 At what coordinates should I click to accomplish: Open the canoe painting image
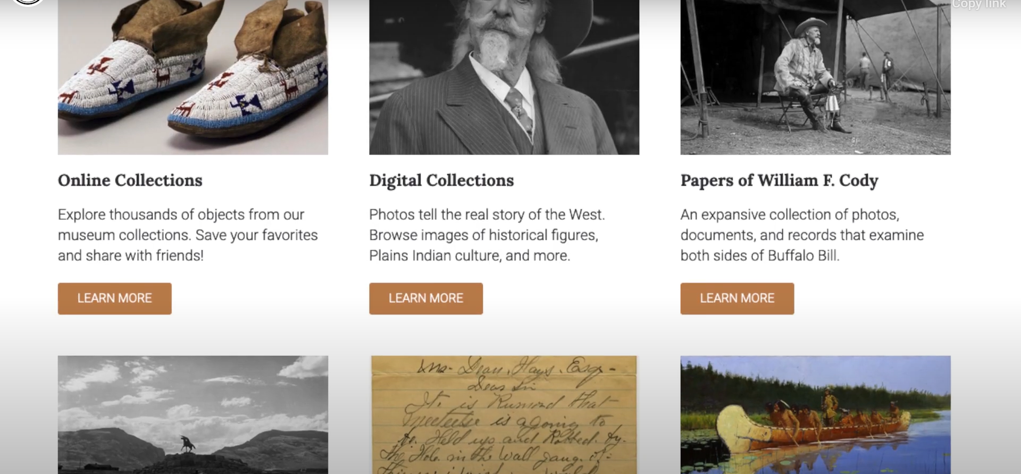[x=815, y=415]
